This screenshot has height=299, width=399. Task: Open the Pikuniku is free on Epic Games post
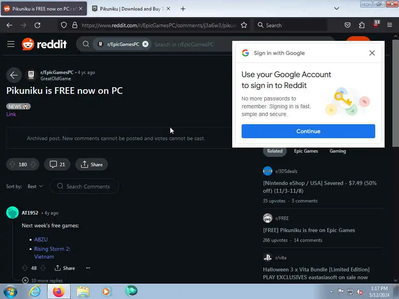click(309, 230)
